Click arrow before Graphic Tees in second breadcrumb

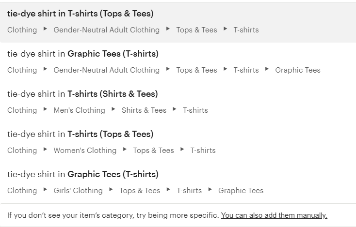(267, 69)
